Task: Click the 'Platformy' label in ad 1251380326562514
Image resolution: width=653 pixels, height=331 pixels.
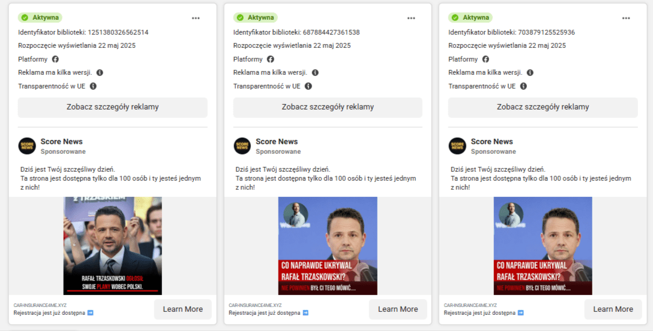Action: tap(33, 59)
